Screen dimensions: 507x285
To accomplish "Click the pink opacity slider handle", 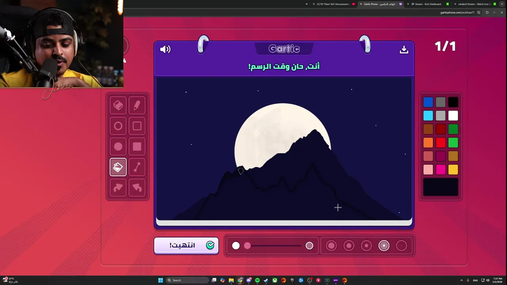I will point(247,246).
